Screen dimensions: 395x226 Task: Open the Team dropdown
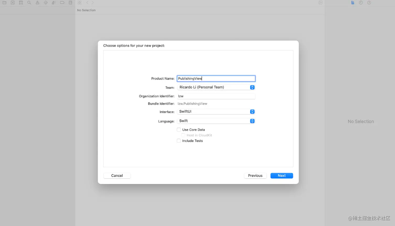point(216,87)
